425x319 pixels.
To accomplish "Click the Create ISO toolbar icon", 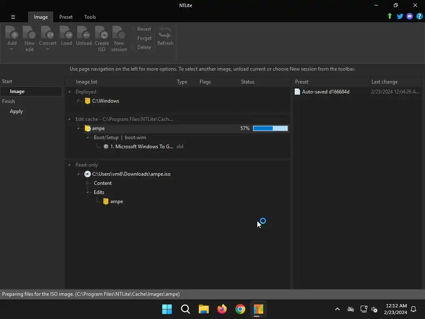I will click(x=102, y=32).
